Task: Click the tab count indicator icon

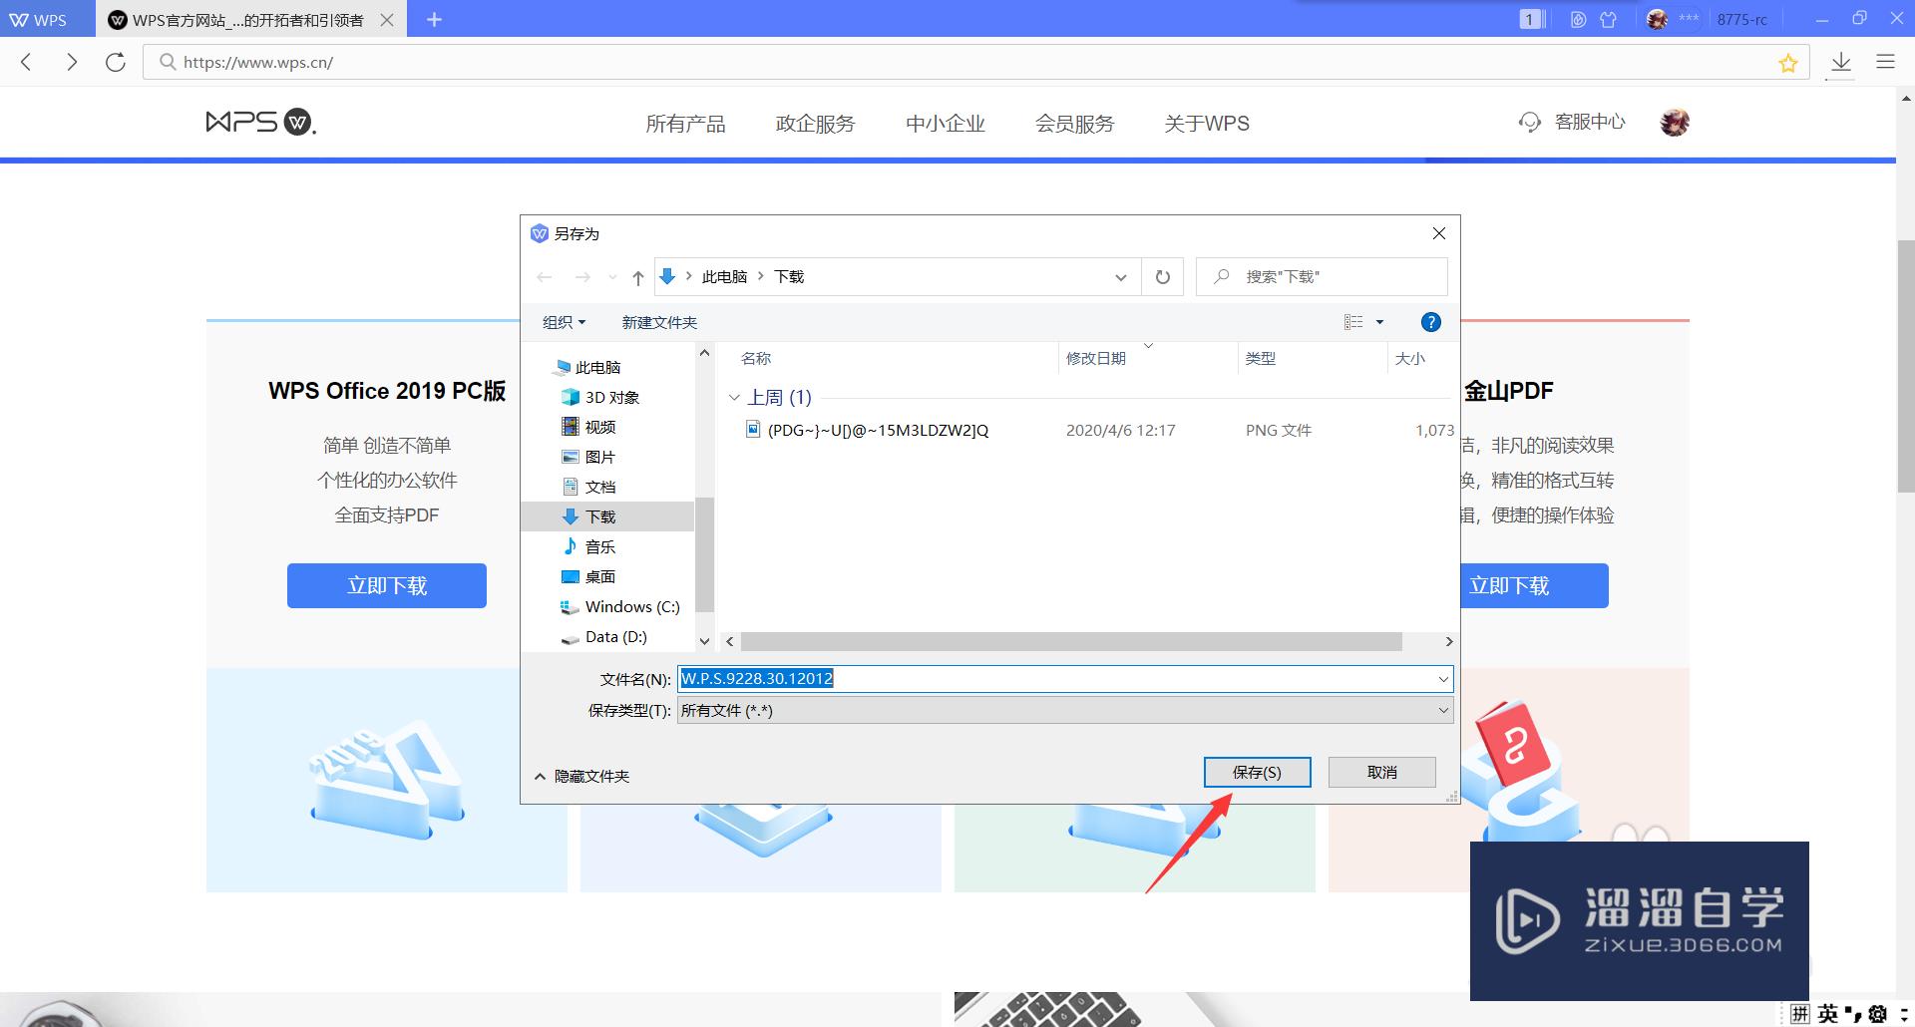Action: [1531, 19]
